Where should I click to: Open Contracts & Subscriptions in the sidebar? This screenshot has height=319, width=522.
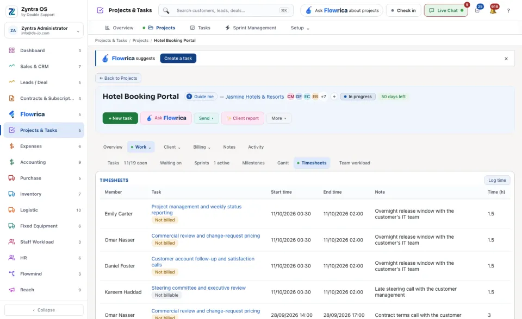[44, 98]
